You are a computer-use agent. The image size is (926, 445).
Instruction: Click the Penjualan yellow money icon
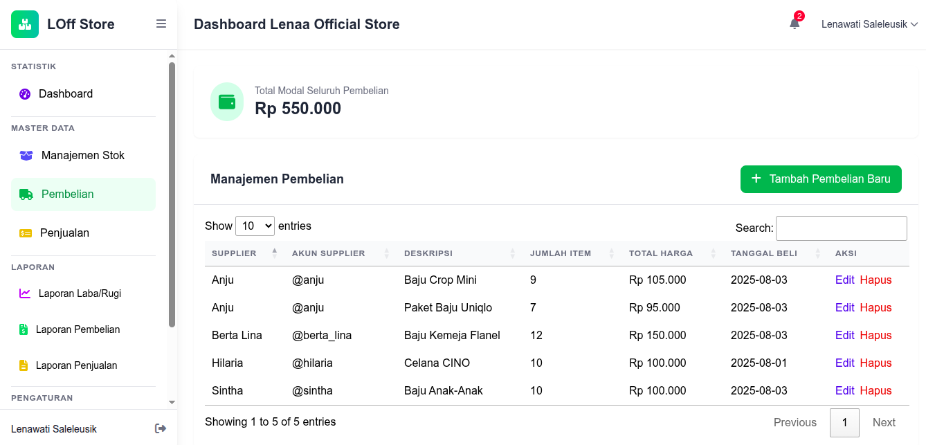point(26,233)
